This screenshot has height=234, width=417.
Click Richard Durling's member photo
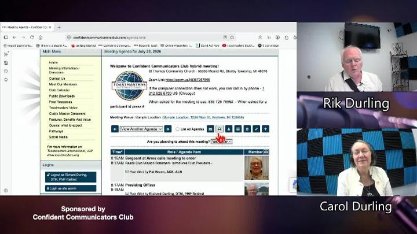click(x=257, y=189)
